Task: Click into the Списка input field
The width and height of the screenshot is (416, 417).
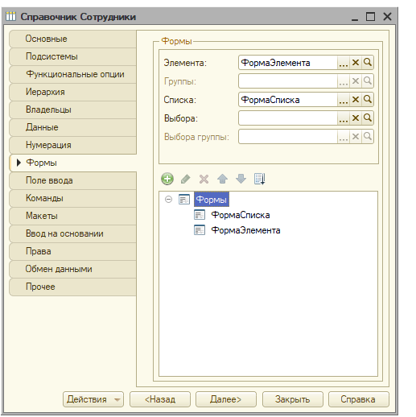Action: point(287,100)
